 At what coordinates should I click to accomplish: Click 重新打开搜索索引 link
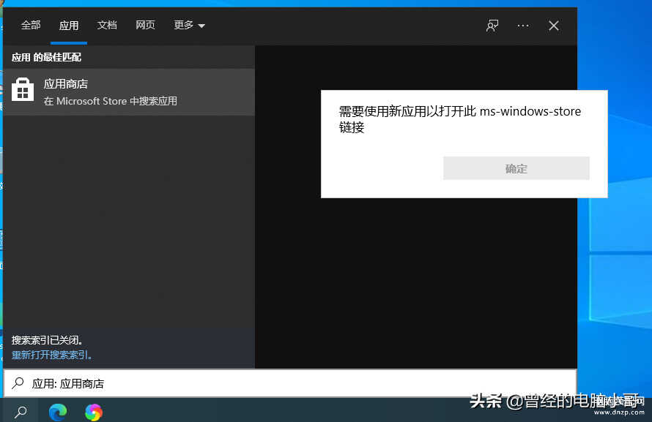pos(52,355)
